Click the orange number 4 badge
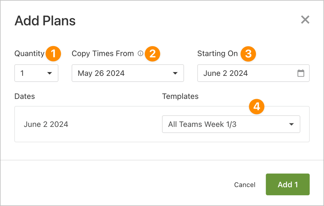324x206 pixels. (257, 107)
